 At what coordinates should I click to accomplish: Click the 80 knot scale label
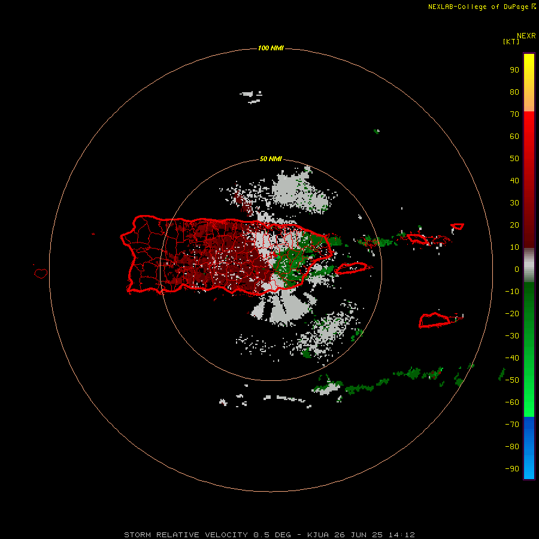(514, 92)
